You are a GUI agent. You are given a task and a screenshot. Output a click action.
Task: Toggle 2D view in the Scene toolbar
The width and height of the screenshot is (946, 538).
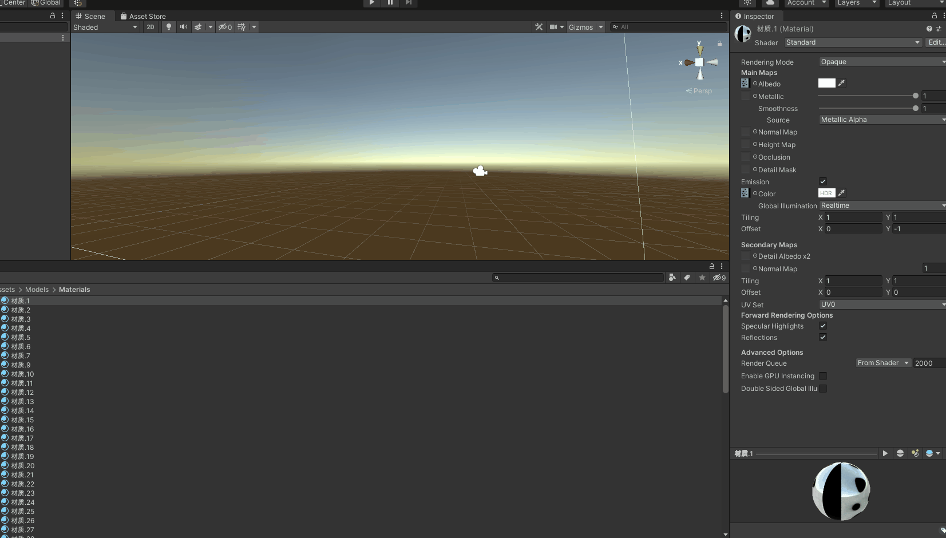(x=151, y=27)
